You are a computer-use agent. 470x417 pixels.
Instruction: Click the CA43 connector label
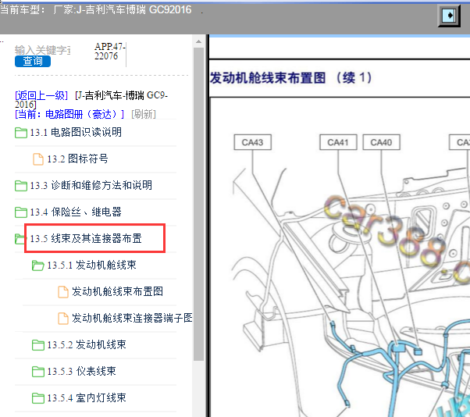point(252,142)
